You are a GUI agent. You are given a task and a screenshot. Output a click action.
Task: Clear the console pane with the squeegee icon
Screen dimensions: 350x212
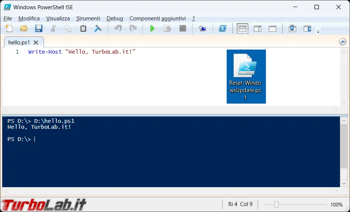98,28
